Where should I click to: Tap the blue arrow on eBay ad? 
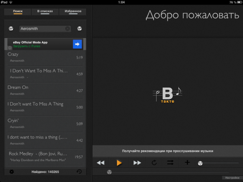[x=77, y=44]
